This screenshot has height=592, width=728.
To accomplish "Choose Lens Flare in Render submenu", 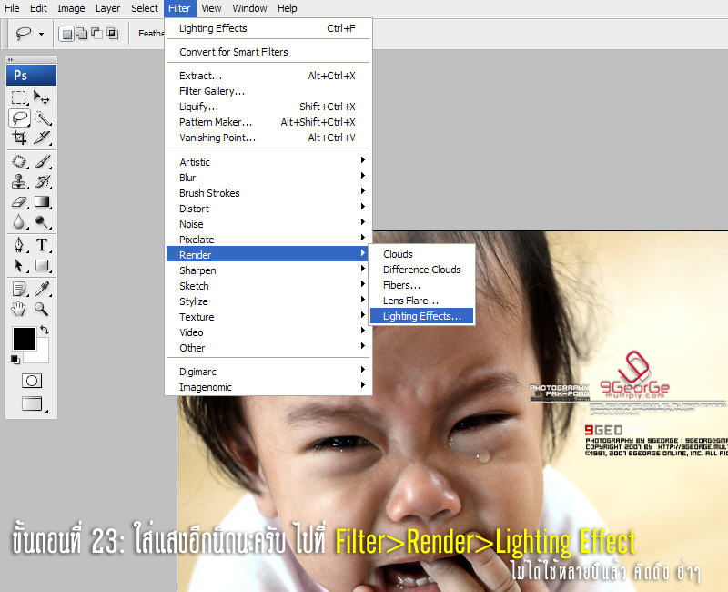I will point(421,301).
